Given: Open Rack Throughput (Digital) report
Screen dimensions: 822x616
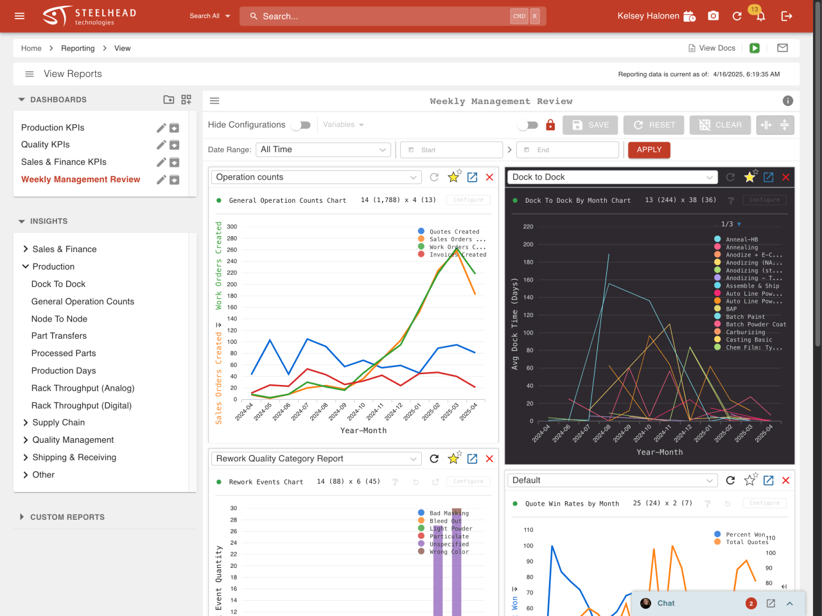Looking at the screenshot, I should pos(82,406).
